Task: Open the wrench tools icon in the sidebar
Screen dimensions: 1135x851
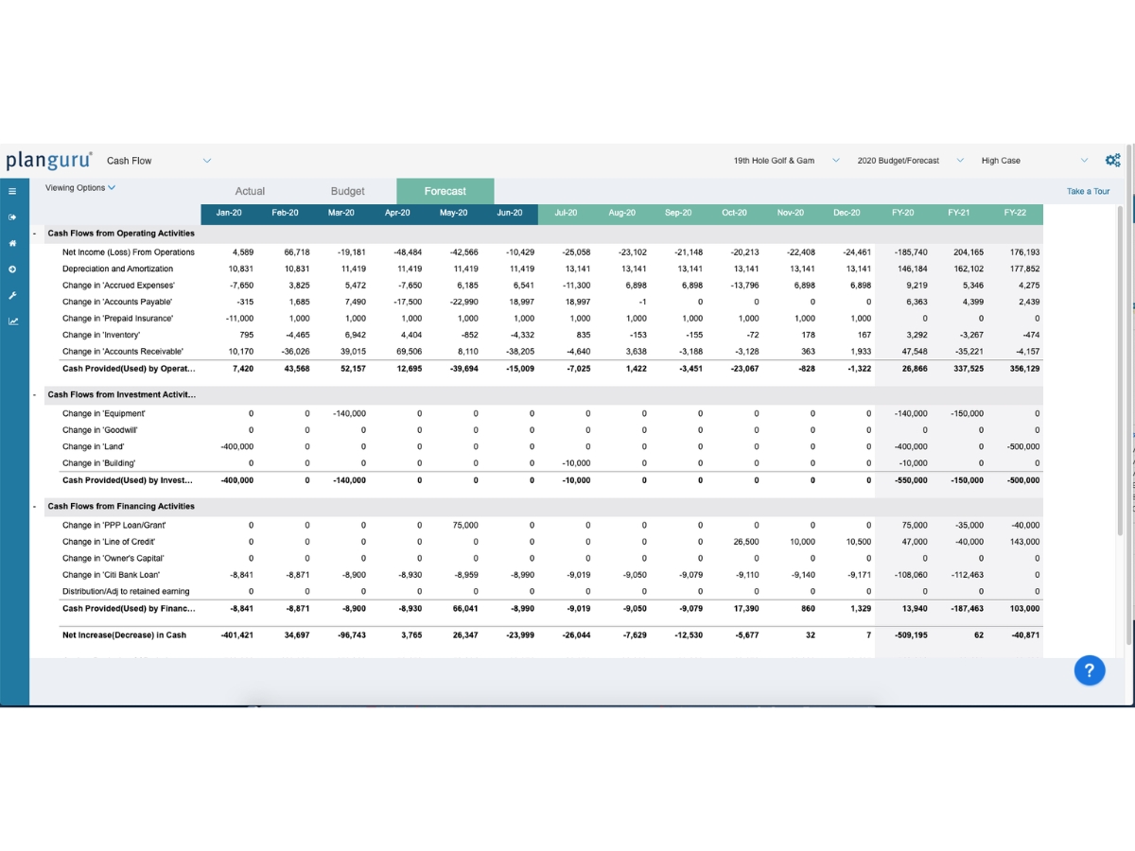Action: click(13, 295)
